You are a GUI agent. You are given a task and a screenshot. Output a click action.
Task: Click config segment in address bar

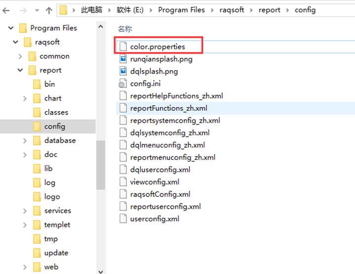pos(305,10)
